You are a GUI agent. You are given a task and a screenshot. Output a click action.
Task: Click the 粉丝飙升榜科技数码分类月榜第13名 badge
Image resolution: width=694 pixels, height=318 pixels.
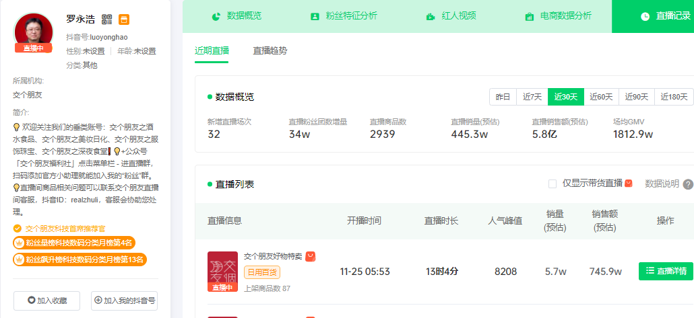80,260
